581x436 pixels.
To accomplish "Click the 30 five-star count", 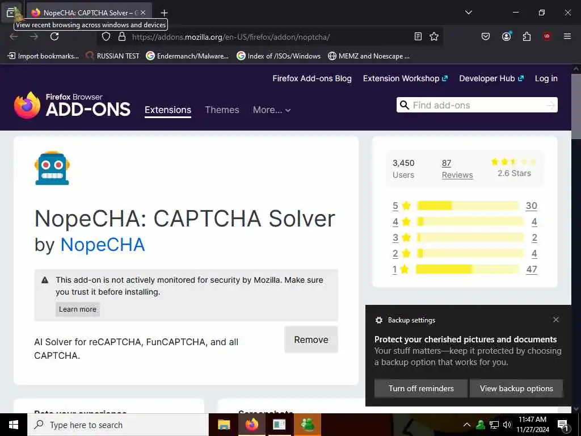I will click(x=531, y=206).
